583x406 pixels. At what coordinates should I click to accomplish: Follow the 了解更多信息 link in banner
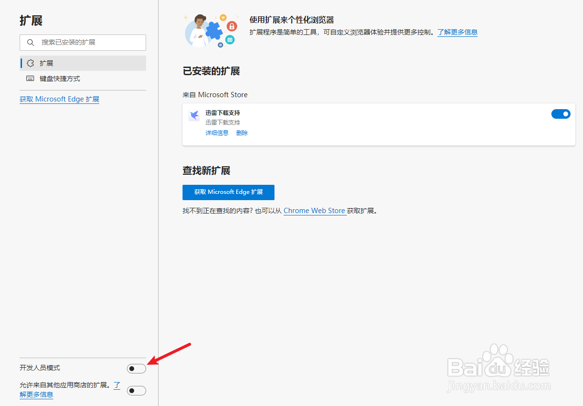click(457, 32)
